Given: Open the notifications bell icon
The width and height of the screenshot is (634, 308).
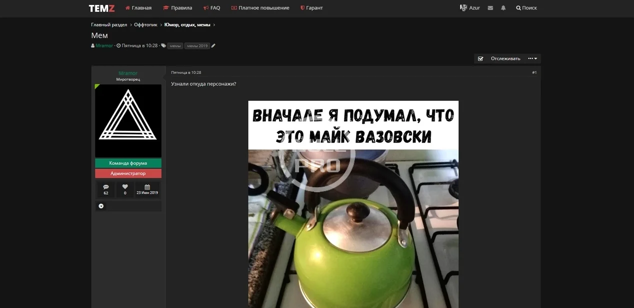Looking at the screenshot, I should click(x=503, y=8).
